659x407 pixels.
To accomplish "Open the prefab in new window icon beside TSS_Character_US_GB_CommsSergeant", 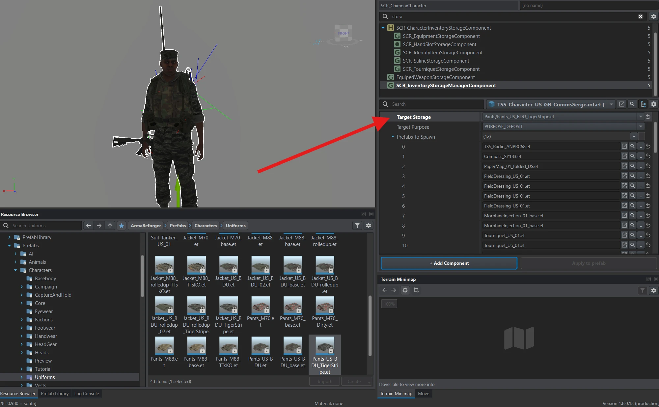I will tap(621, 104).
